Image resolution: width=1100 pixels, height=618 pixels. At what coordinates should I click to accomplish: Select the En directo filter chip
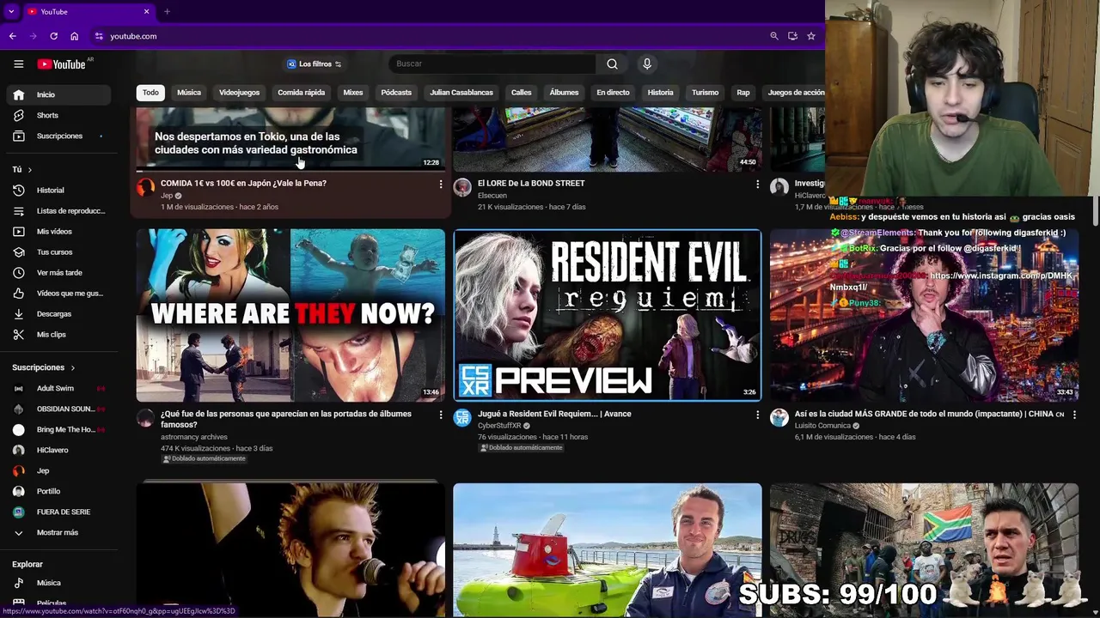point(613,93)
